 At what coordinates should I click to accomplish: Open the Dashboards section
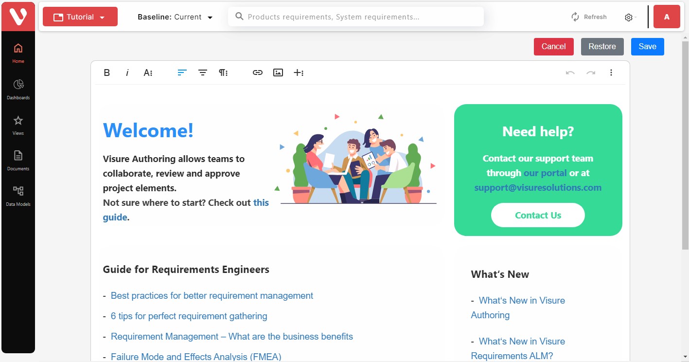coord(18,90)
